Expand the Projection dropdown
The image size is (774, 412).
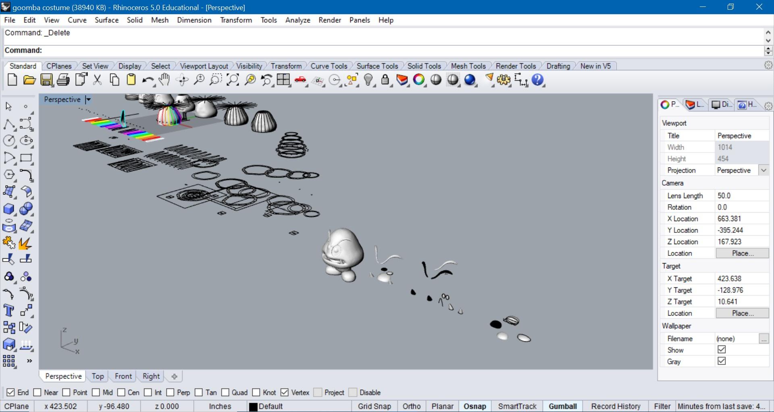coord(764,170)
